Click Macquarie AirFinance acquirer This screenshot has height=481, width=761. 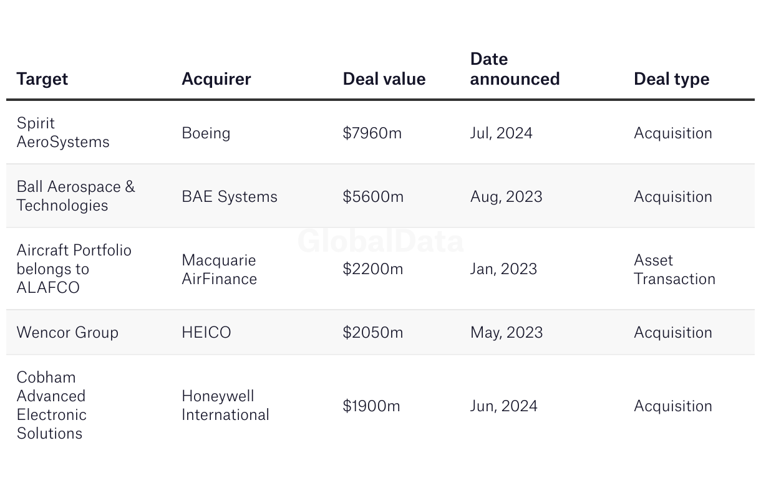click(219, 269)
